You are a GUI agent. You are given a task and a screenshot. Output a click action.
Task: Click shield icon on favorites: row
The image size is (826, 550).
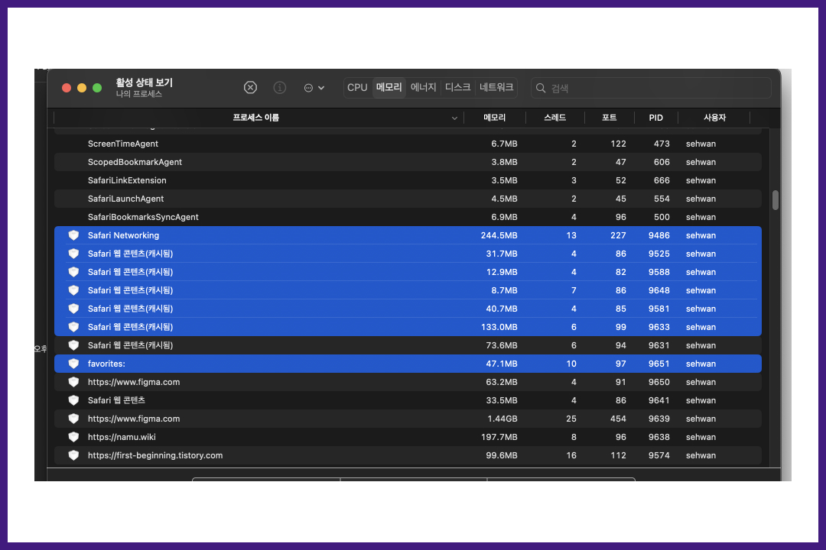73,364
